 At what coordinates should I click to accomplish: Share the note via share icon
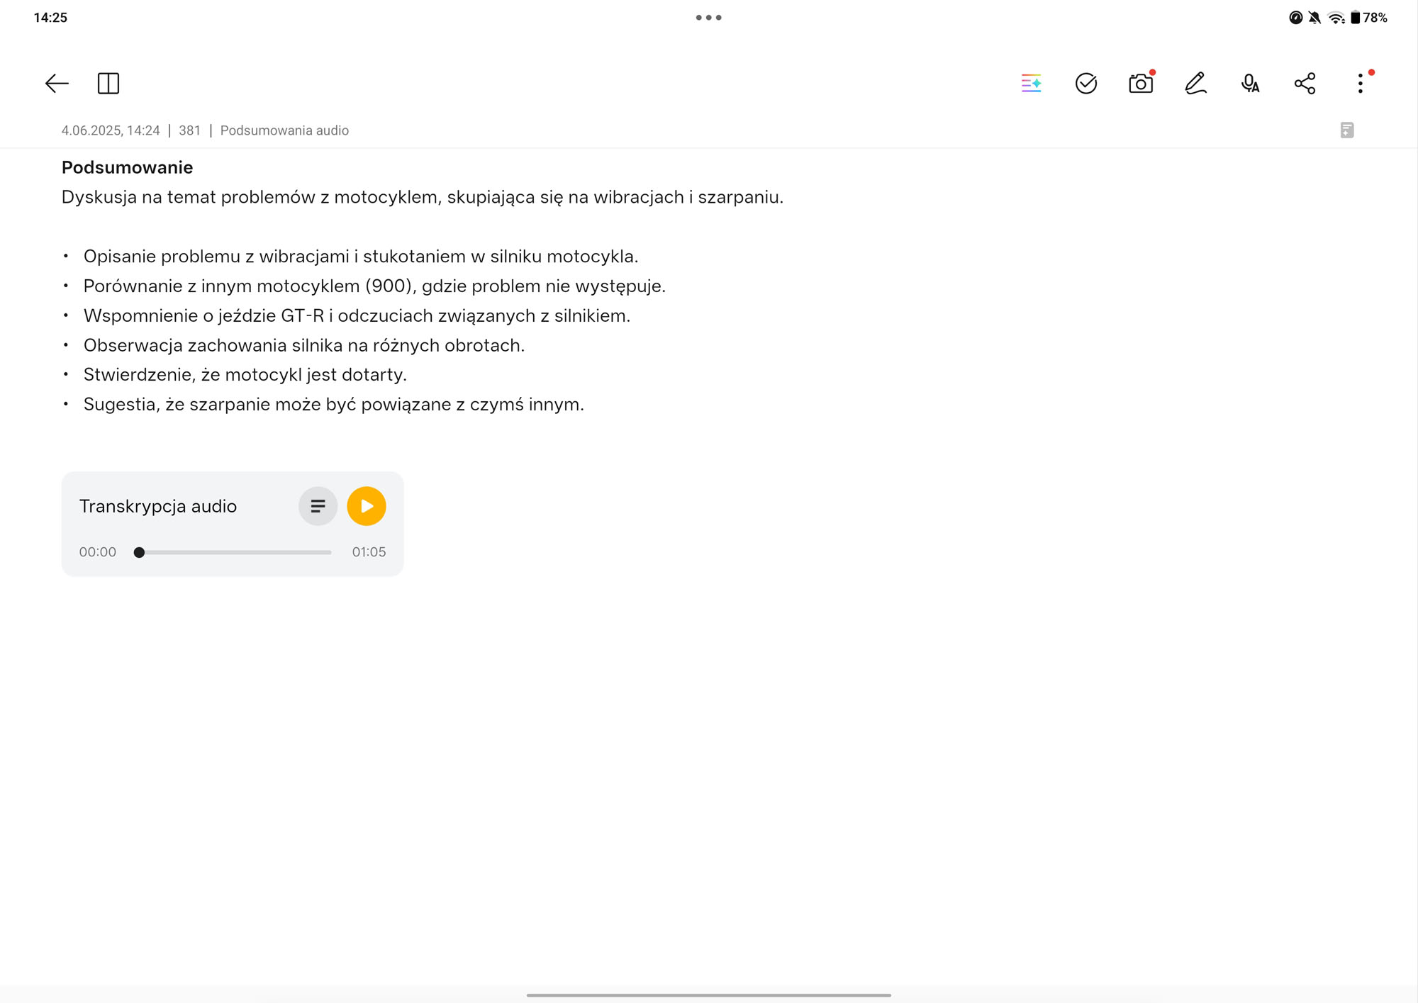(1305, 84)
